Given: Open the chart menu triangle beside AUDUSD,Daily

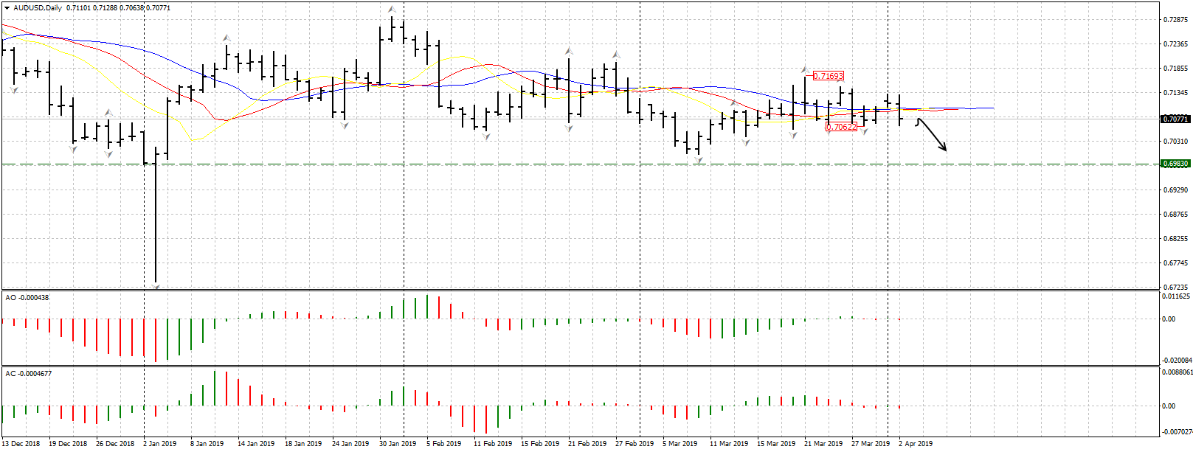Looking at the screenshot, I should click(7, 8).
